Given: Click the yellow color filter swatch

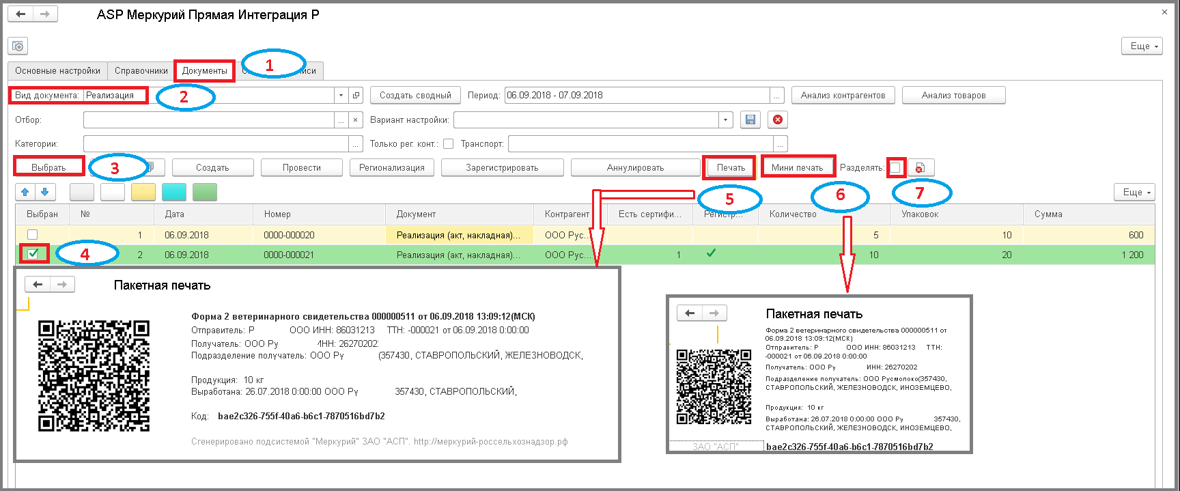Looking at the screenshot, I should tap(143, 192).
